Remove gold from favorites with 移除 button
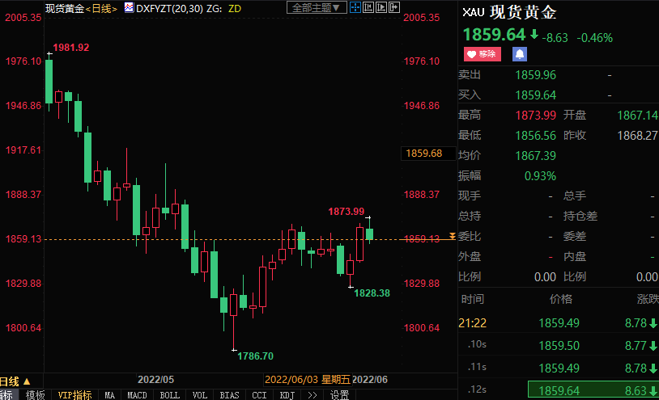 click(x=483, y=54)
